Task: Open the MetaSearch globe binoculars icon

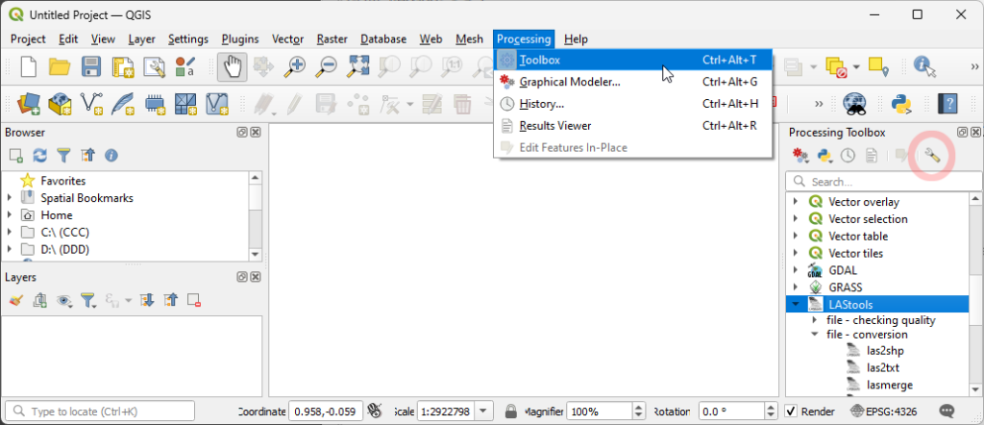Action: click(854, 104)
